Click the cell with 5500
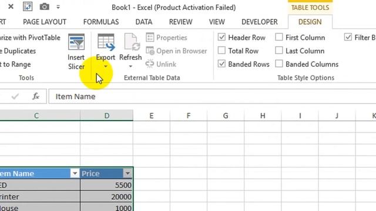Image resolution: width=376 pixels, height=211 pixels. tap(106, 185)
